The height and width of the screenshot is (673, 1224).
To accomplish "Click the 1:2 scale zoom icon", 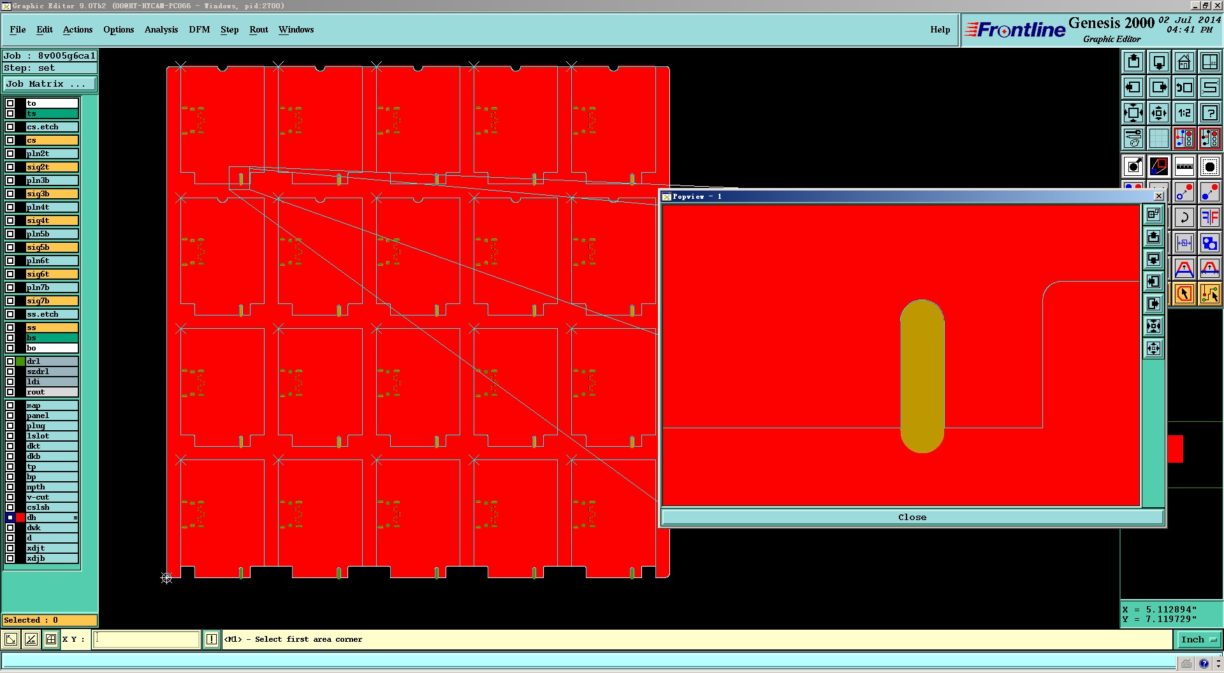I will click(1184, 113).
